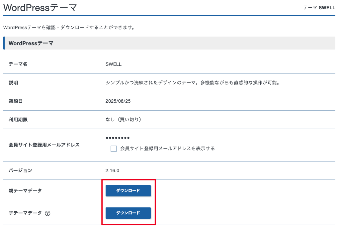Click the 子テーマデータ row label text
Image resolution: width=340 pixels, height=230 pixels.
point(25,213)
